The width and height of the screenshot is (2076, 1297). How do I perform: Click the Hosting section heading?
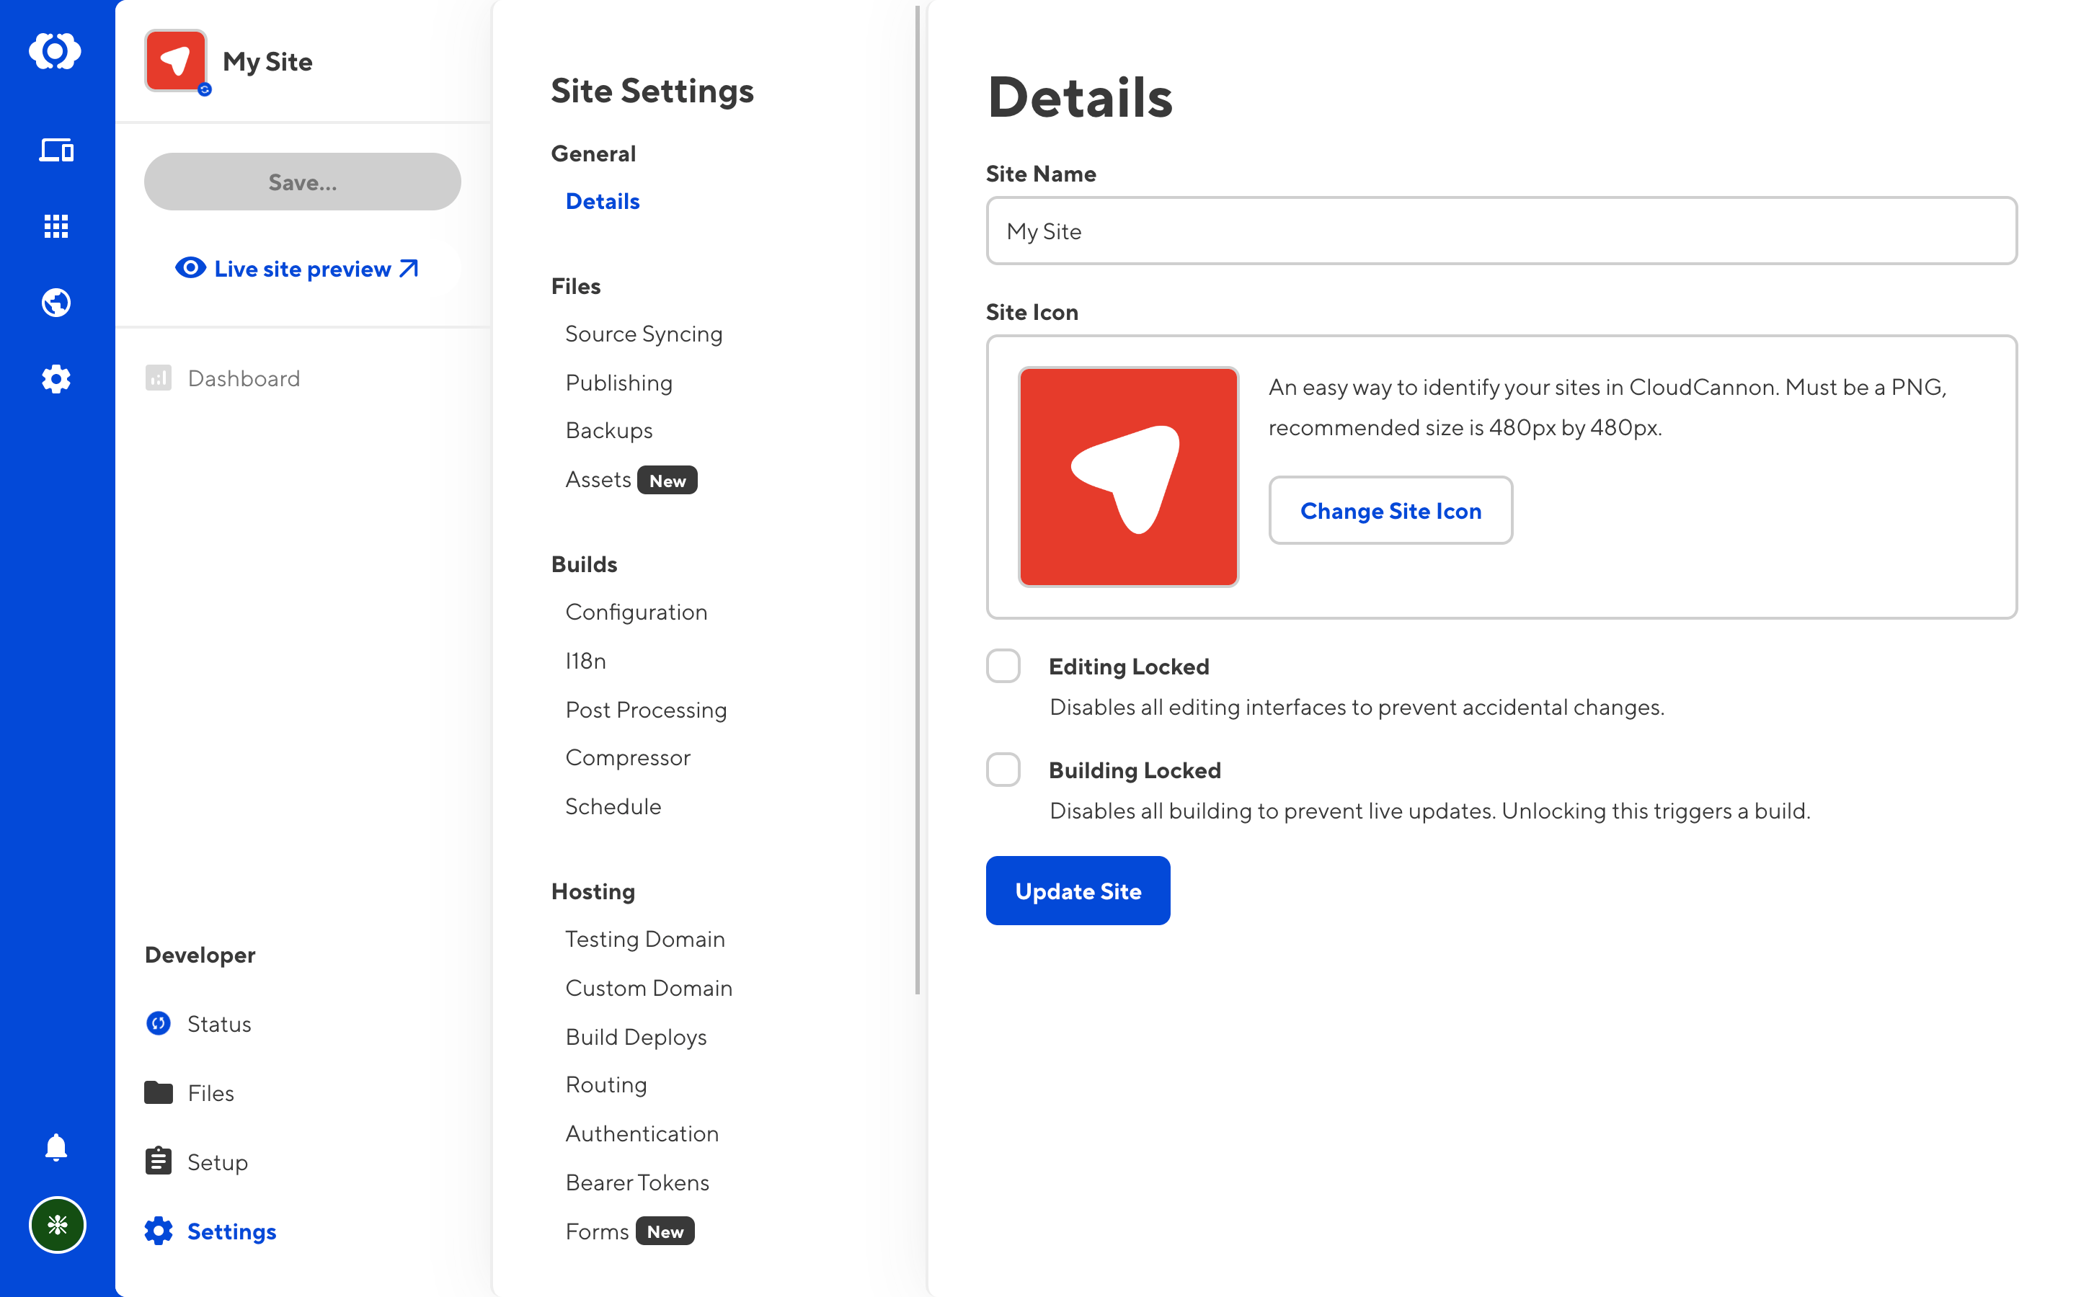[x=593, y=891]
